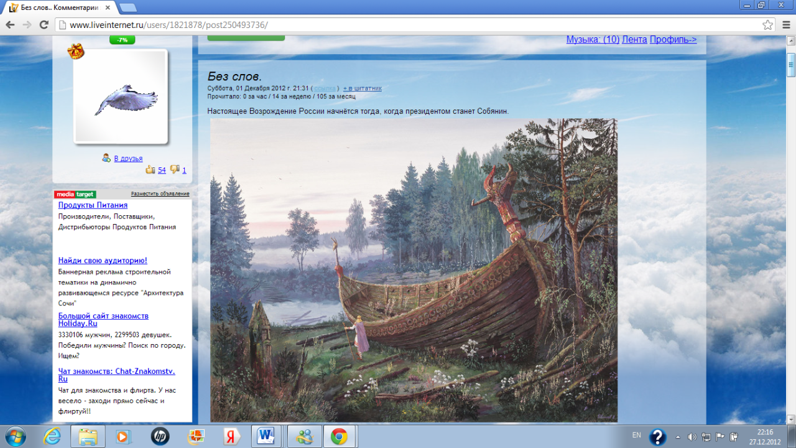
Task: Click post sentence about 'Собянин'
Action: coord(358,111)
